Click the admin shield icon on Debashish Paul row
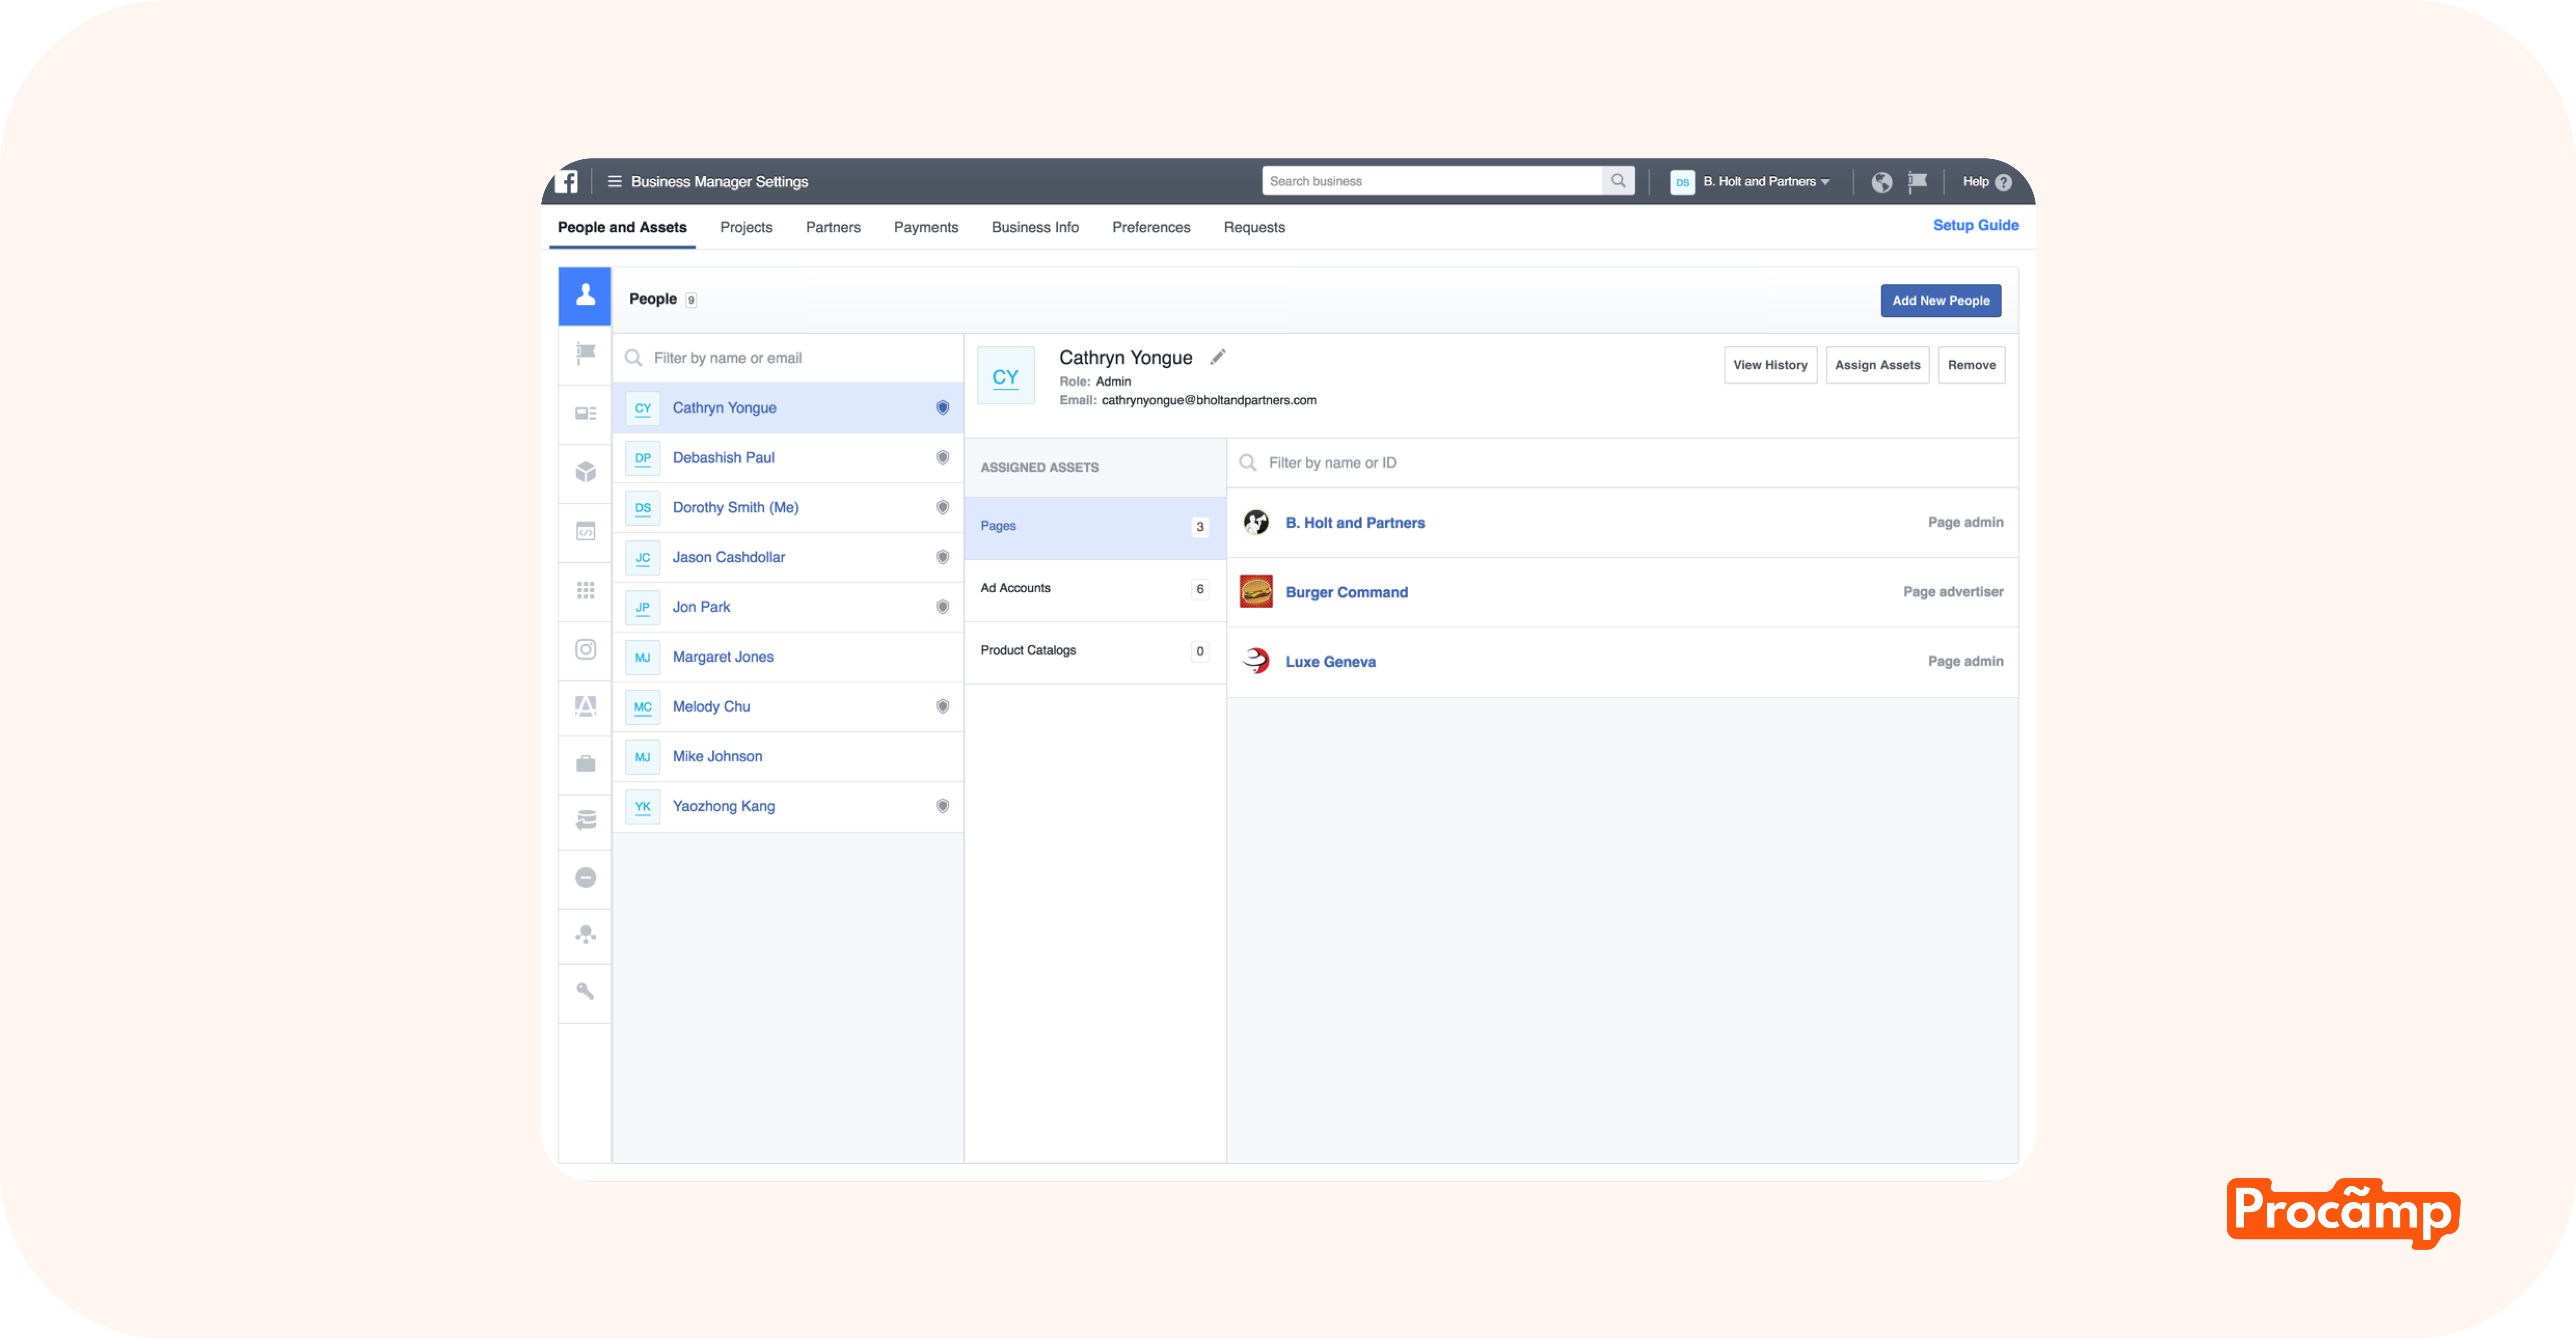 pos(942,457)
